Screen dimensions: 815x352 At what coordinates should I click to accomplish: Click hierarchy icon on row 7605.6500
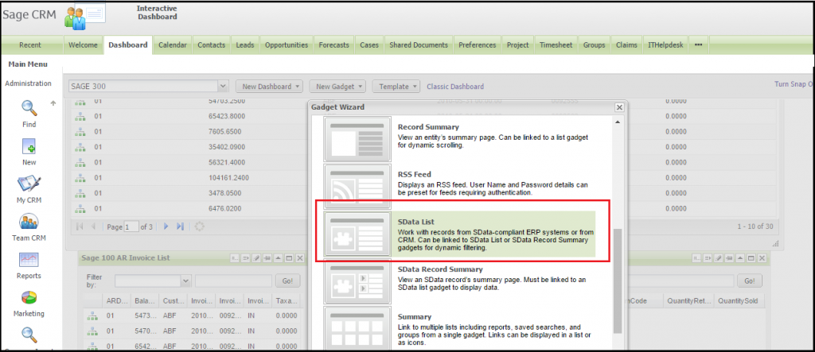(80, 131)
